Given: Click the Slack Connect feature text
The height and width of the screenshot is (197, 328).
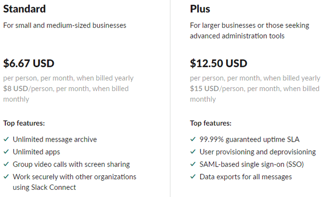Looking at the screenshot, I should point(44,187).
